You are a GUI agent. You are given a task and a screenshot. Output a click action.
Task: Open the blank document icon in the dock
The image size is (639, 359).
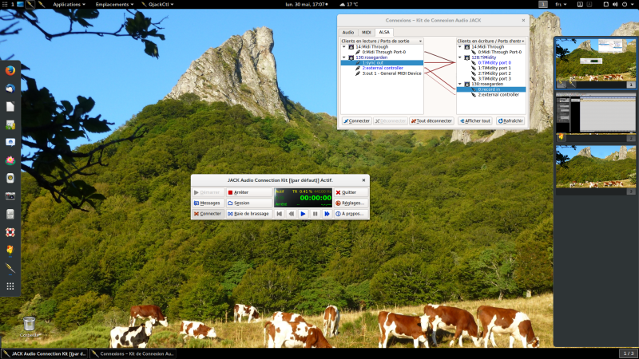[10, 106]
